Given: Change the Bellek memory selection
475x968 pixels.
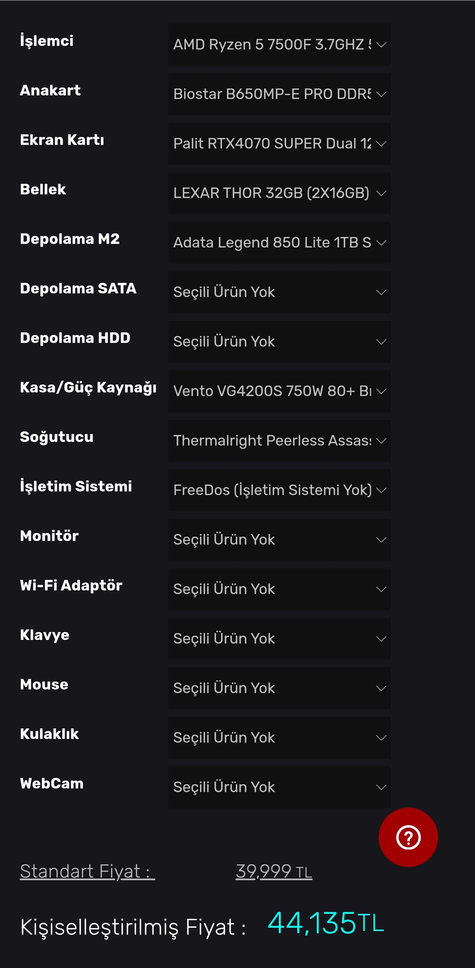Looking at the screenshot, I should tap(279, 193).
